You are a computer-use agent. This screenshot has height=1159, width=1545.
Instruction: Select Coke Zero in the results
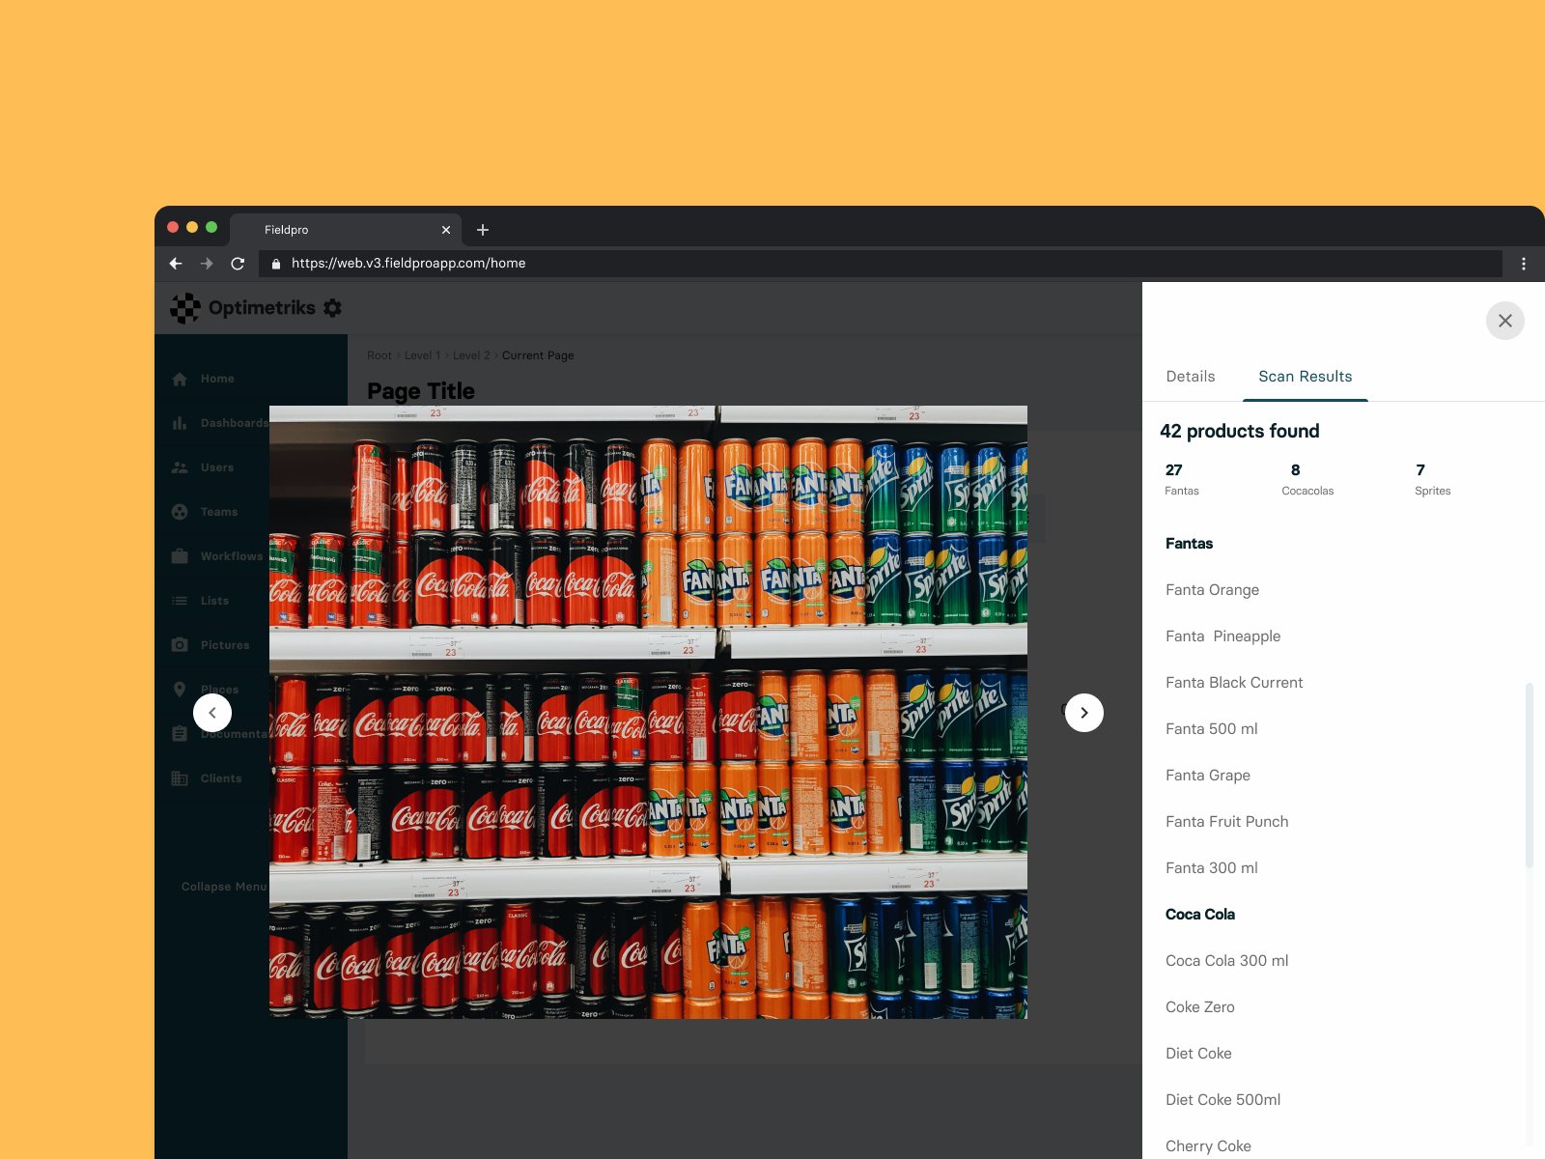(1200, 1007)
